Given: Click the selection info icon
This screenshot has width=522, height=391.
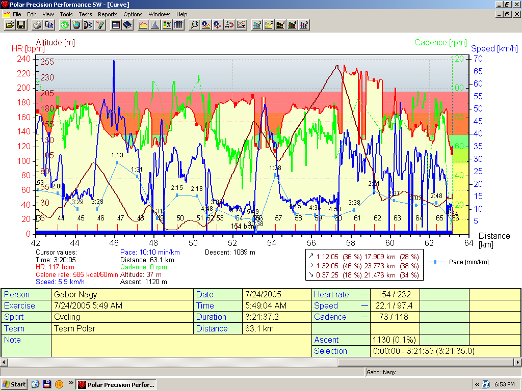Looking at the screenshot, I should tap(217, 25).
